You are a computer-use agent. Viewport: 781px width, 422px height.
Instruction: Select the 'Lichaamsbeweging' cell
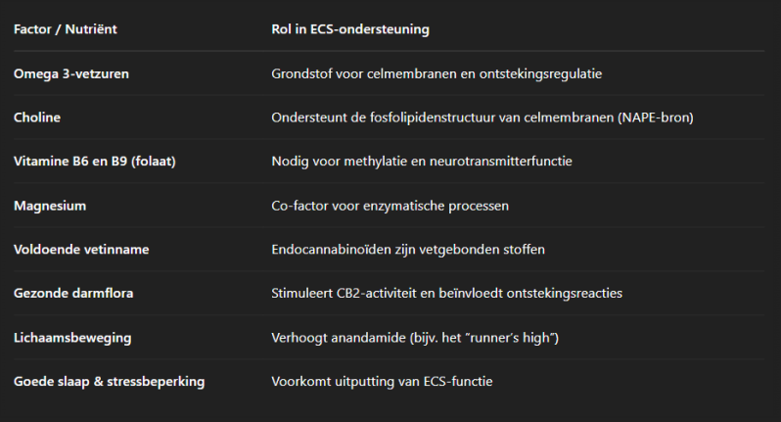point(72,338)
